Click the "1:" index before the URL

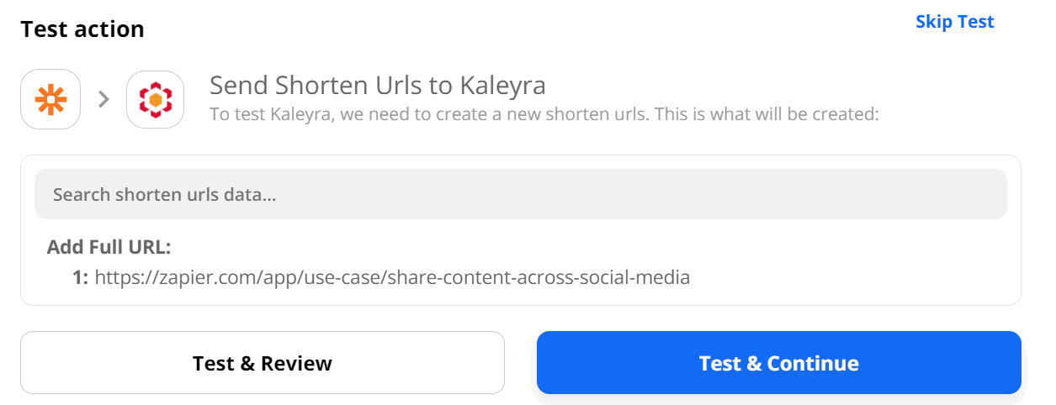click(80, 276)
